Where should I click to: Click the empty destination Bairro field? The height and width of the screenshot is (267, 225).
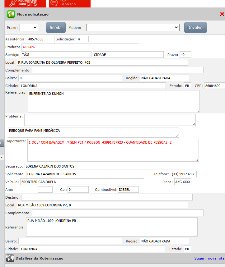(70, 241)
